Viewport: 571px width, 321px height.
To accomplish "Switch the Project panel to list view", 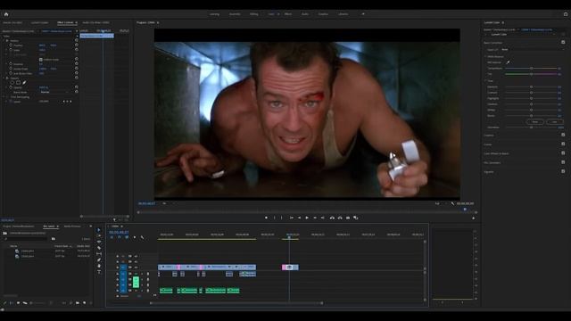I will click(12, 303).
